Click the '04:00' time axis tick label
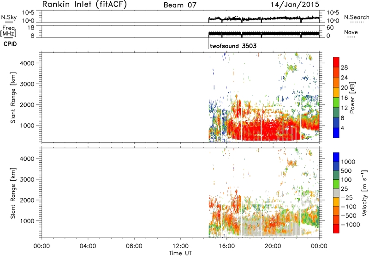369x256 pixels. (88, 246)
